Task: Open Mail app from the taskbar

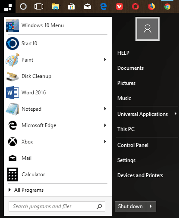Action: (88, 6)
